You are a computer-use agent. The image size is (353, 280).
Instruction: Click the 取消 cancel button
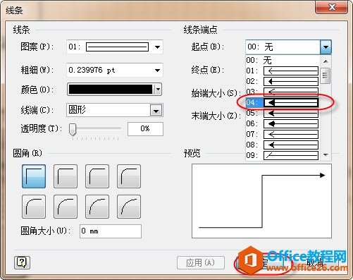coord(315,262)
